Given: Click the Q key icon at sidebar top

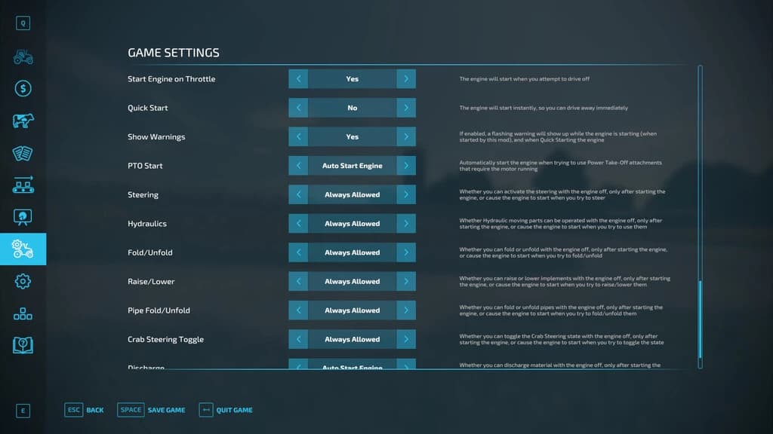Looking at the screenshot, I should pyautogui.click(x=23, y=23).
